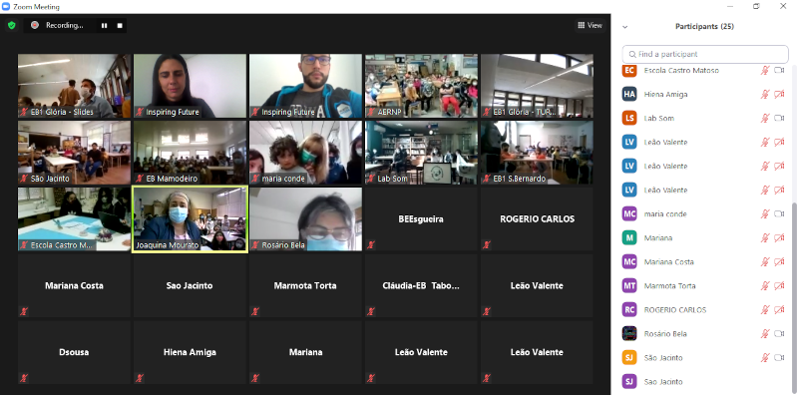The image size is (798, 395).
Task: Select Hiena Amiga name in participant list
Action: (665, 94)
